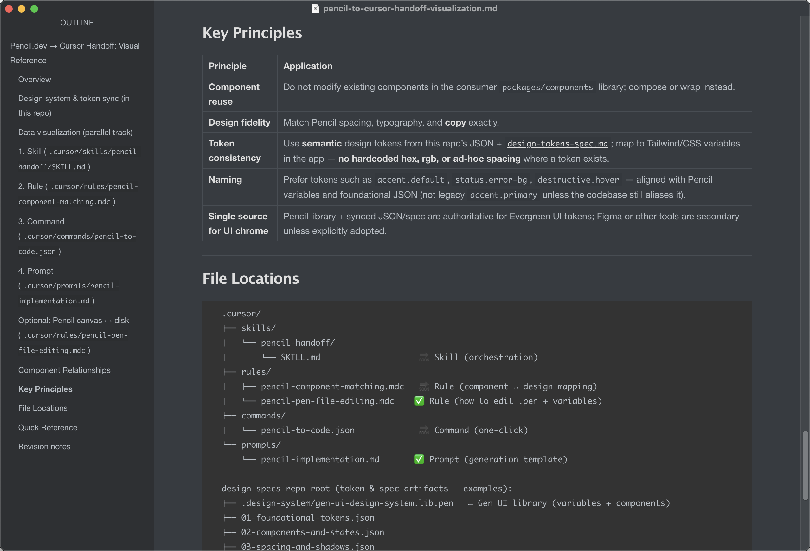Viewport: 810px width, 551px height.
Task: Click the 'Key Principles' heading in document
Action: point(252,33)
